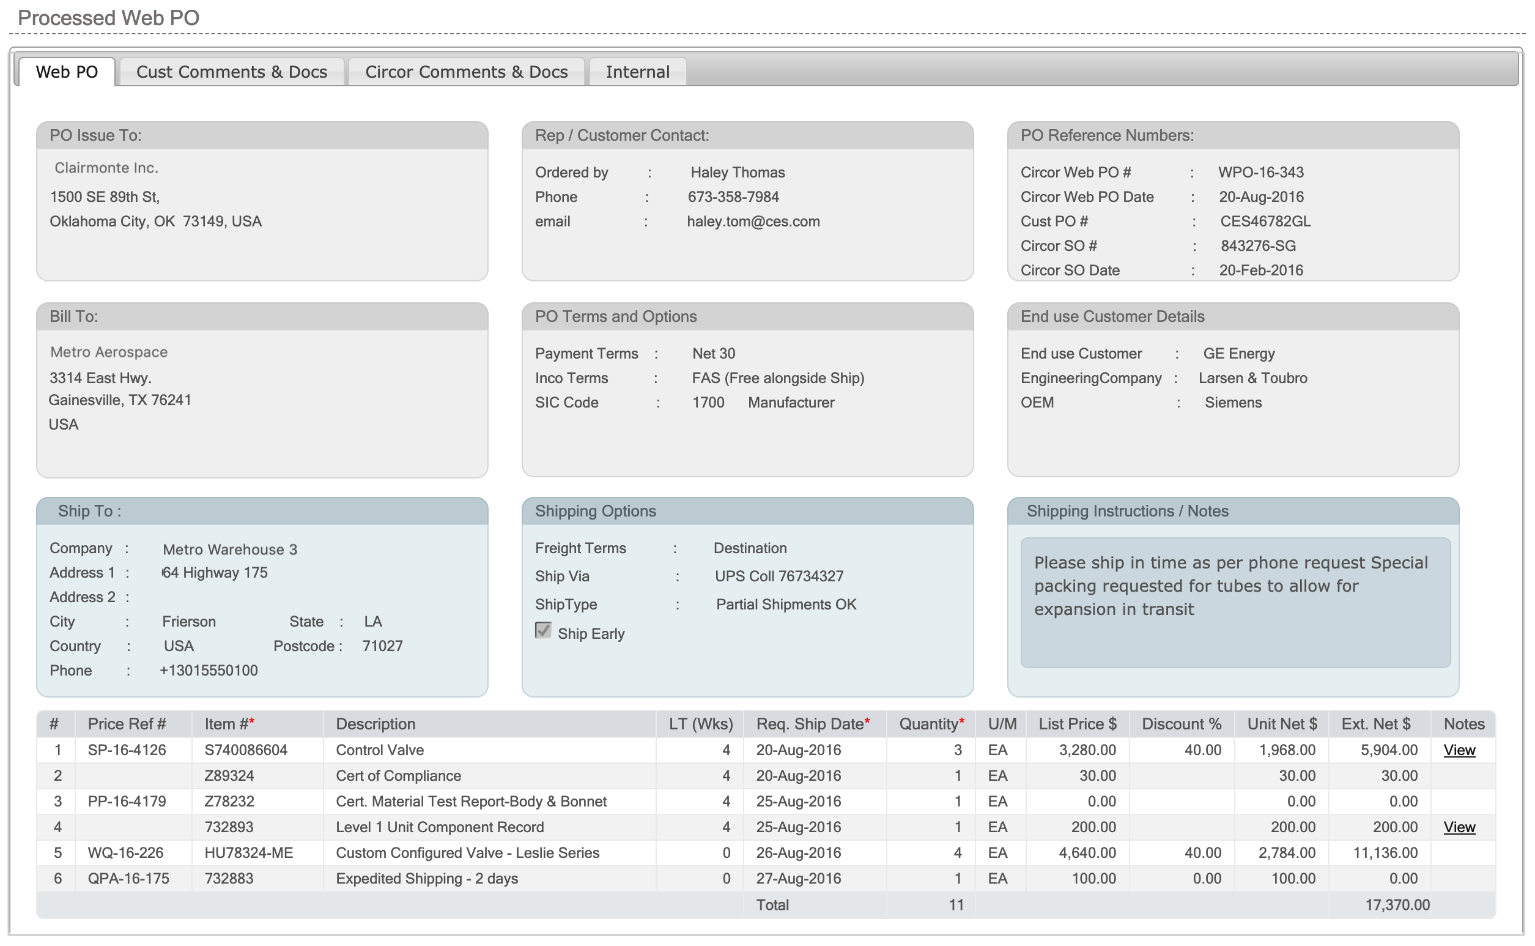Select ext net value 11,136.00
This screenshot has width=1535, height=946.
click(1385, 853)
